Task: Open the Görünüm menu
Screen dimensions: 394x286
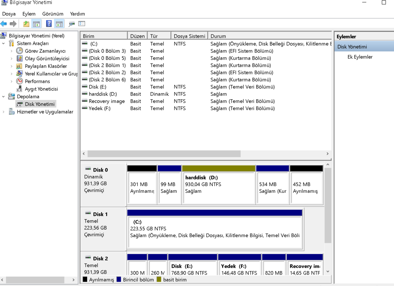Action: tap(53, 14)
